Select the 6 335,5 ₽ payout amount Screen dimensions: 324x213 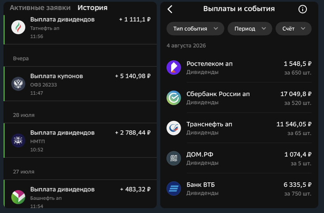point(298,185)
